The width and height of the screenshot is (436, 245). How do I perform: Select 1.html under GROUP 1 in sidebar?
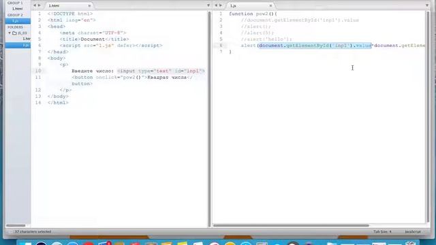pos(18,9)
